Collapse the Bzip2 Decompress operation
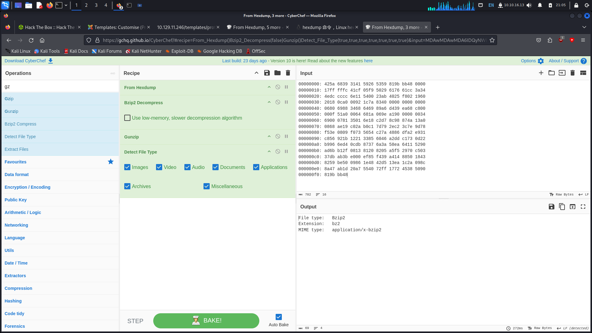 (269, 102)
